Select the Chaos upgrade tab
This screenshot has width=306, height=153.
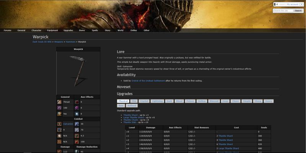[236, 101]
